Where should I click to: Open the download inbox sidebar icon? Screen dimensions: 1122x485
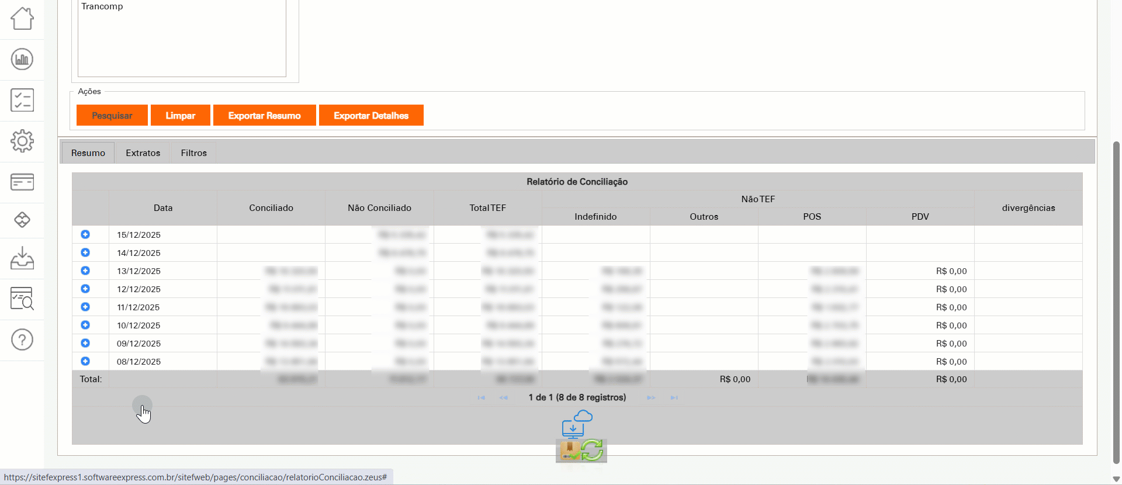coord(22,258)
